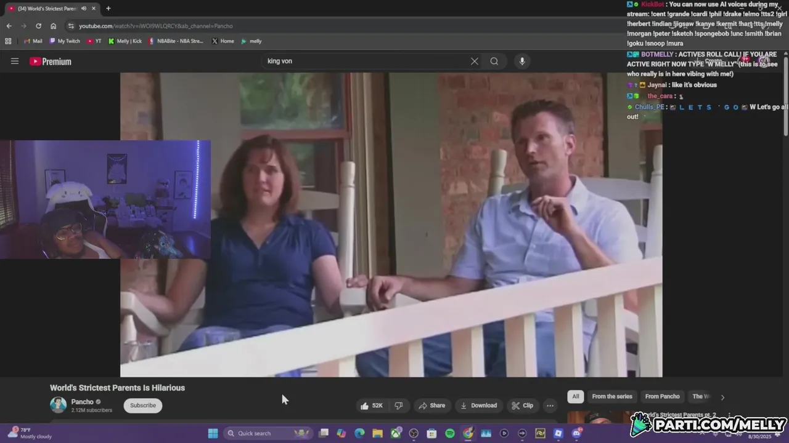Switch to Chrome in taskbar
Viewport: 789px width, 443px height.
point(468,433)
